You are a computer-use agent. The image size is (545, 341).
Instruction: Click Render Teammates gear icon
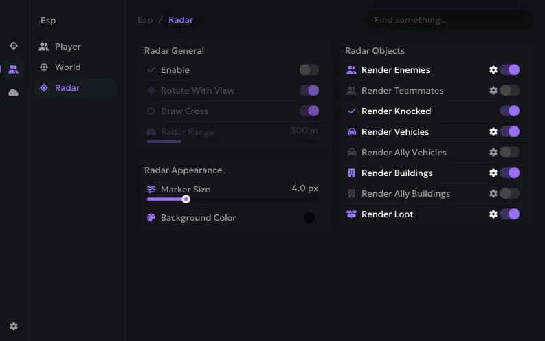click(x=493, y=90)
